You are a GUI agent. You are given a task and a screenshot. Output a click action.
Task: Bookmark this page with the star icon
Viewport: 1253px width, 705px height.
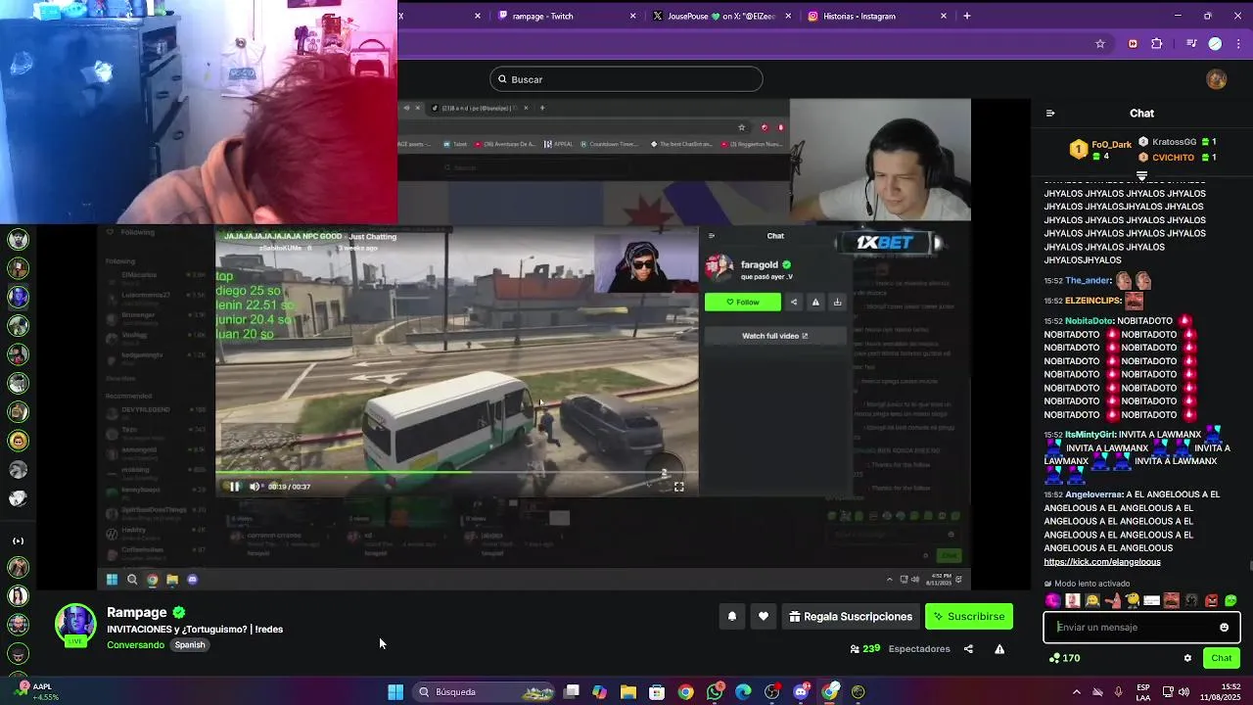[x=1100, y=43]
